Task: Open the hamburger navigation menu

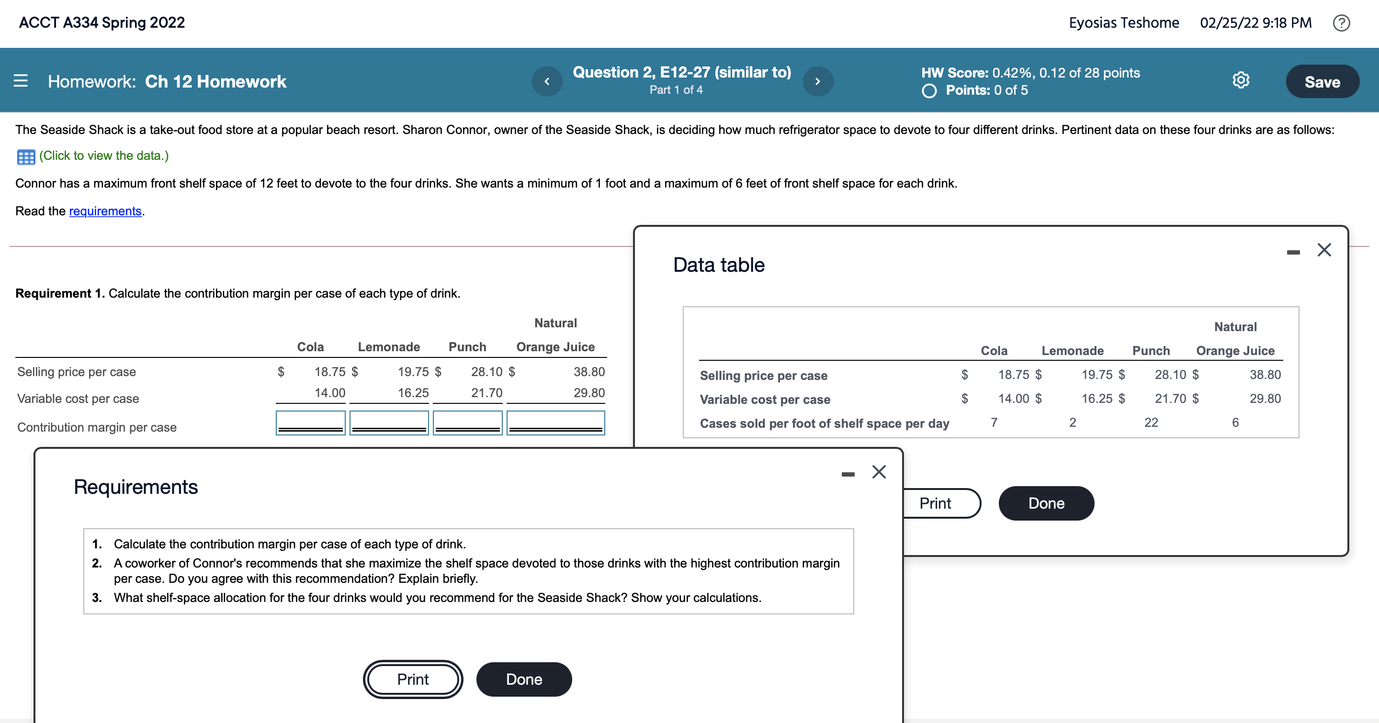Action: [20, 81]
